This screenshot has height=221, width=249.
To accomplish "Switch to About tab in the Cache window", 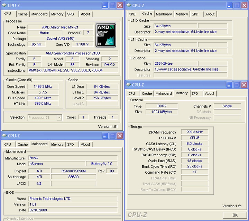I will (210, 14).
